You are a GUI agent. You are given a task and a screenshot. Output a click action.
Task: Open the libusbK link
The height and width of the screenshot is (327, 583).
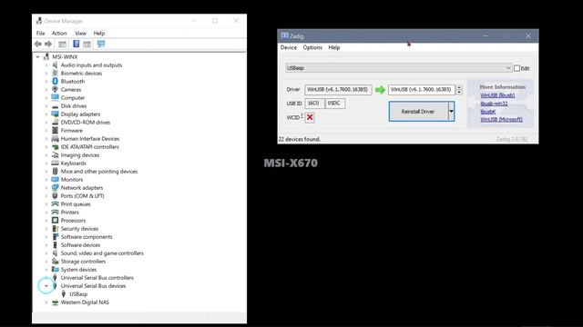point(488,112)
